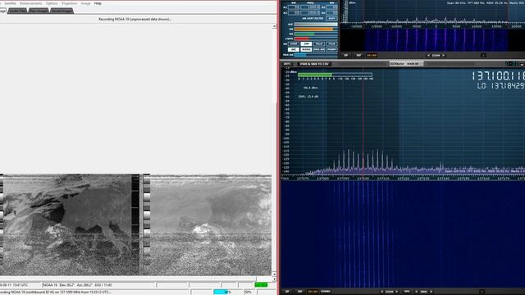Click the green volume indicator in status bar
Image resolution: width=525 pixels, height=295 pixels.
click(x=261, y=285)
